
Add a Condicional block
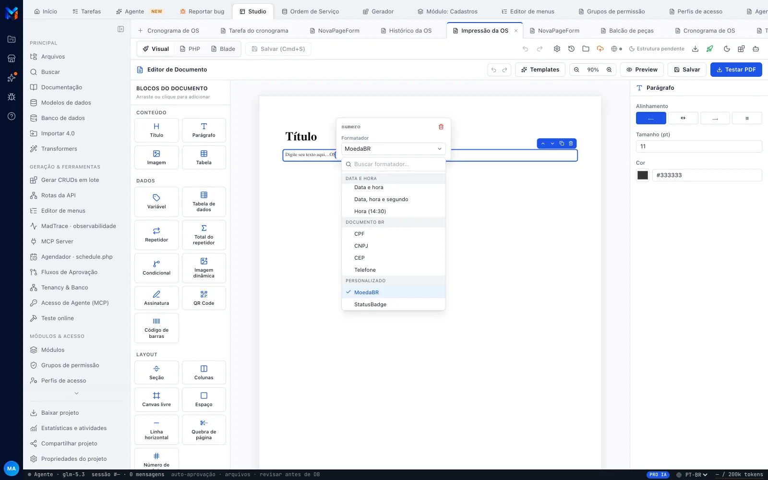156,268
